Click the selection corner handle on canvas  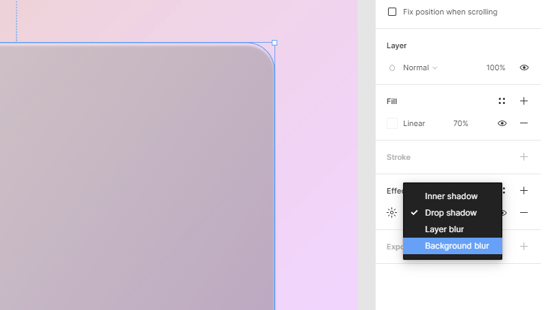[x=274, y=43]
